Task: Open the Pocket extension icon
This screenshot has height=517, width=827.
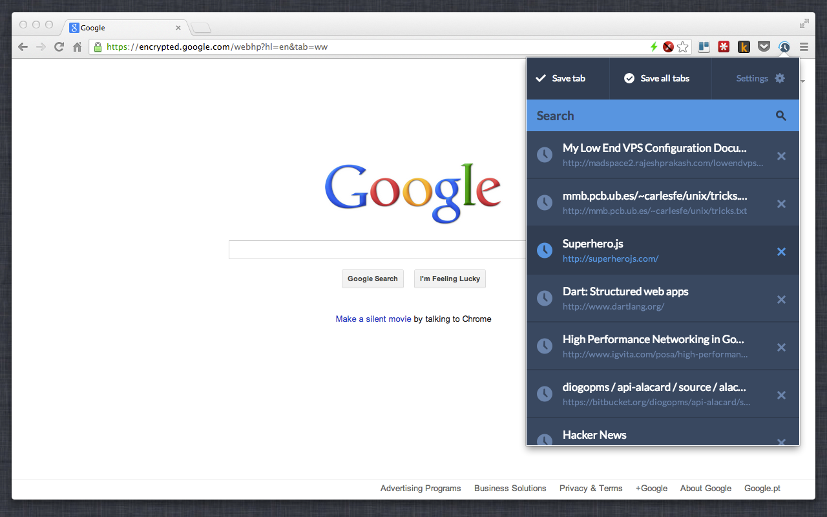Action: (x=764, y=47)
